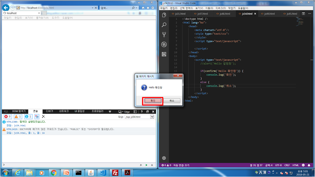Close the js54.html editor tab
This screenshot has height=177, width=315.
(x=255, y=14)
